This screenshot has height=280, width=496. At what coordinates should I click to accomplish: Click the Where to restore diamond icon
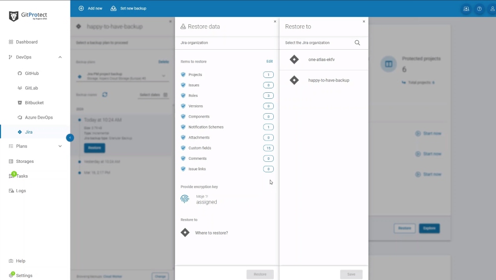tap(185, 232)
